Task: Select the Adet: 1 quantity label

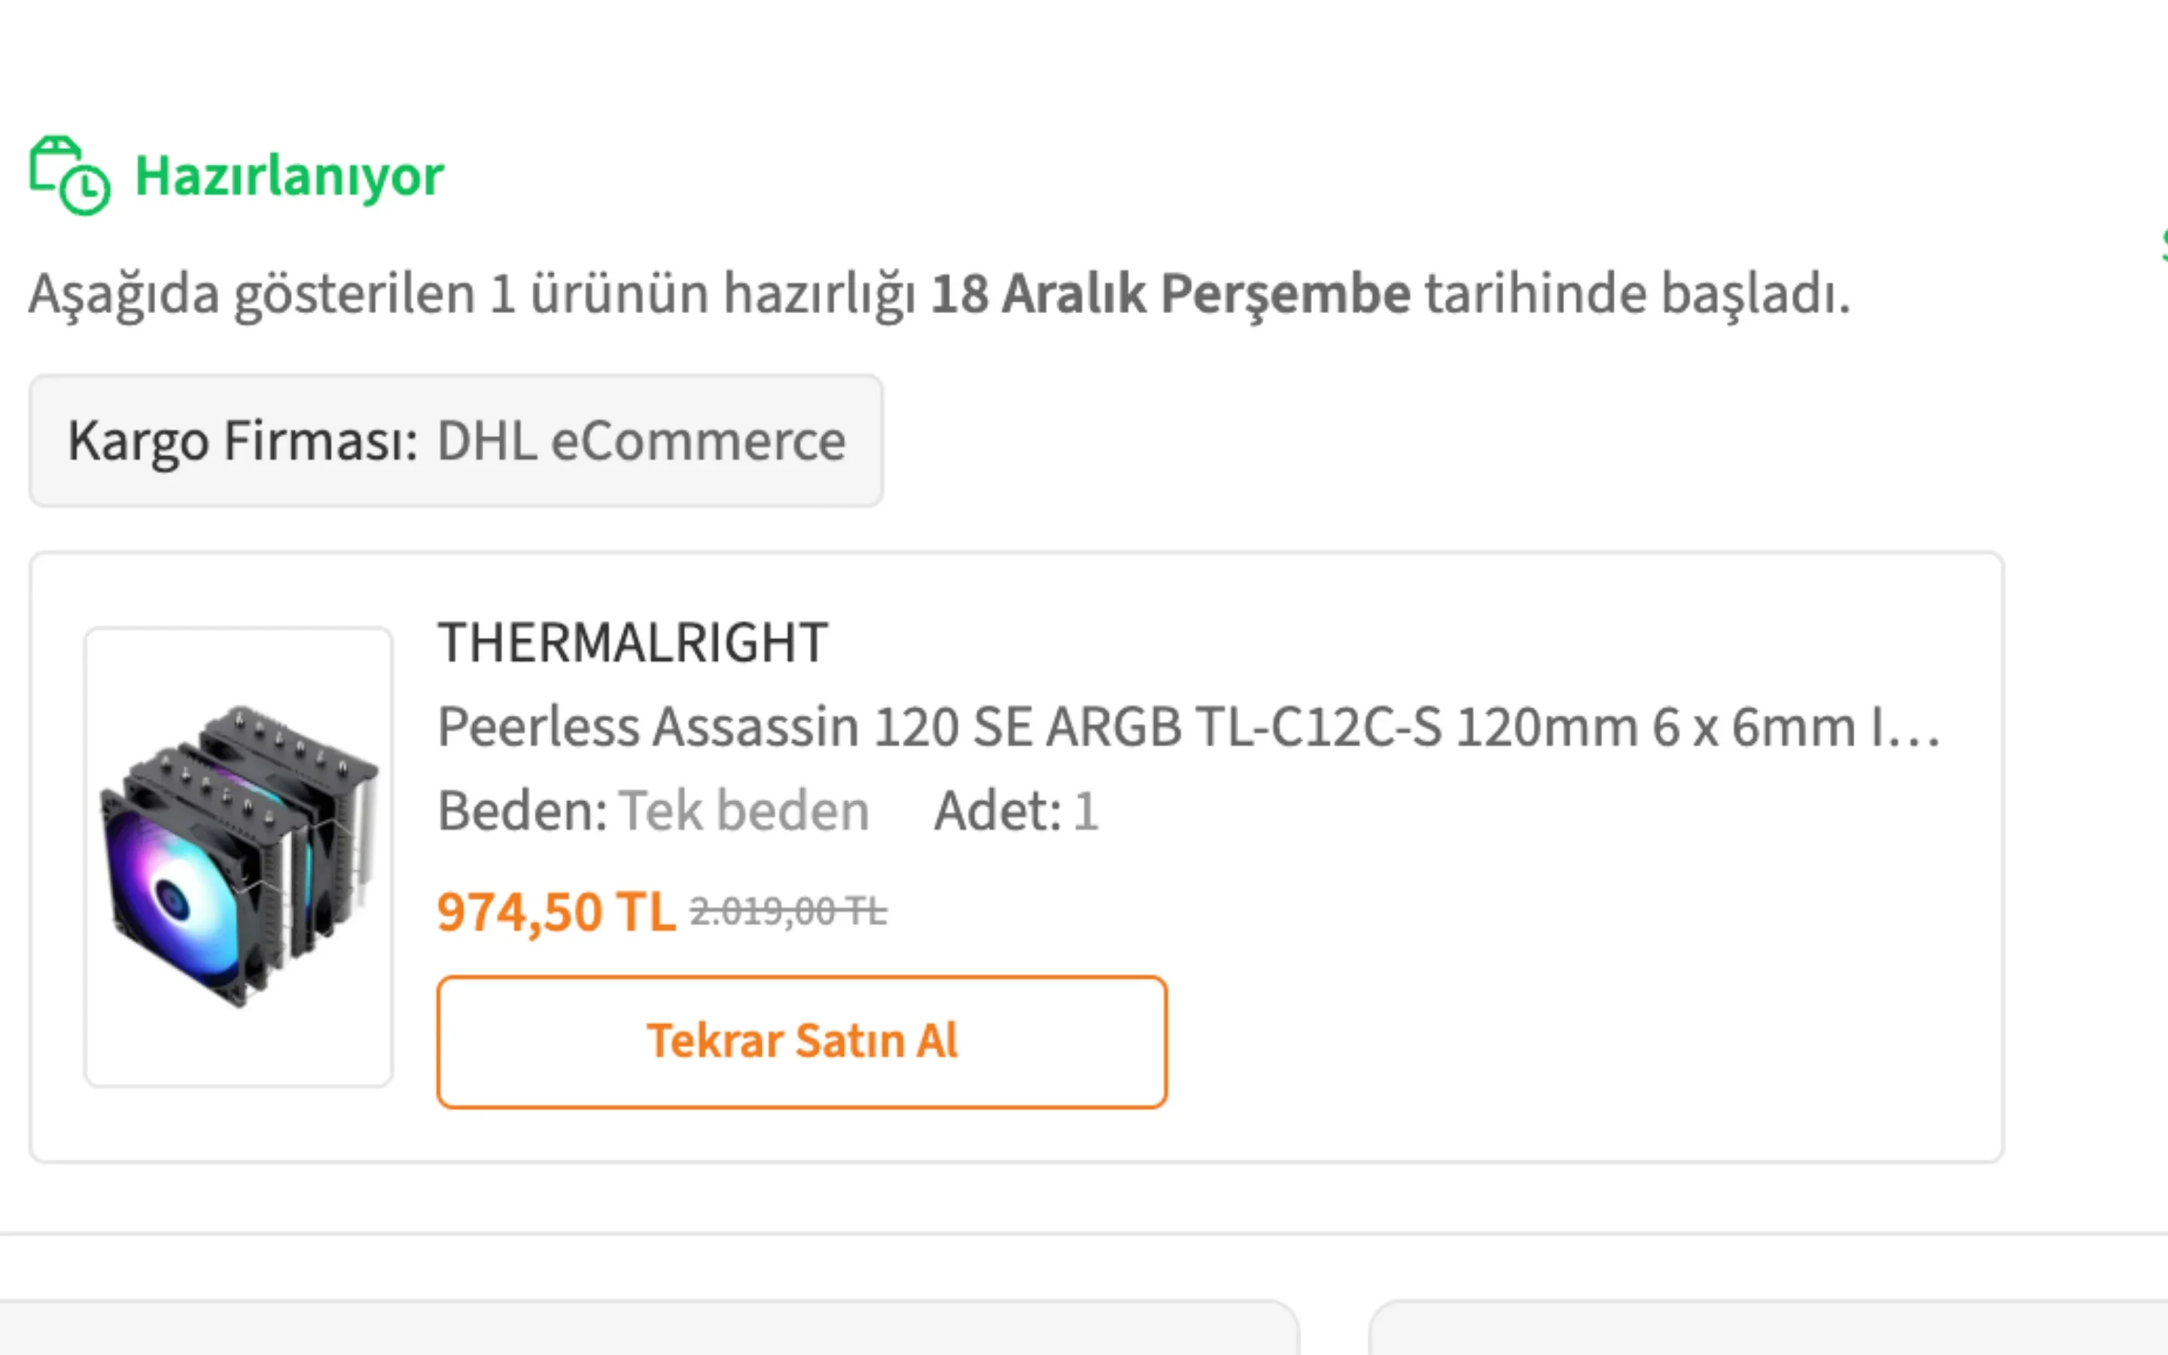Action: [1017, 809]
